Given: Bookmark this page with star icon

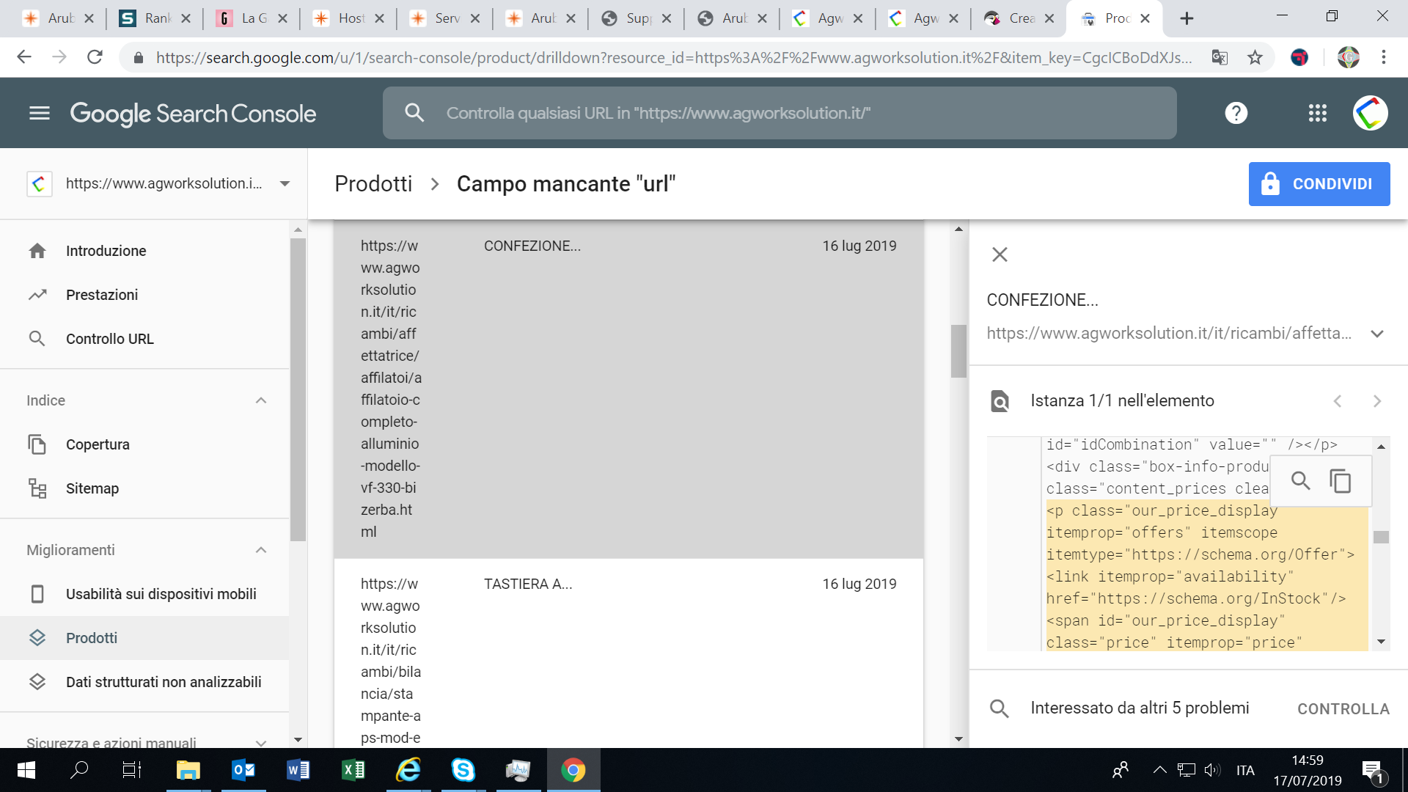Looking at the screenshot, I should pos(1255,57).
